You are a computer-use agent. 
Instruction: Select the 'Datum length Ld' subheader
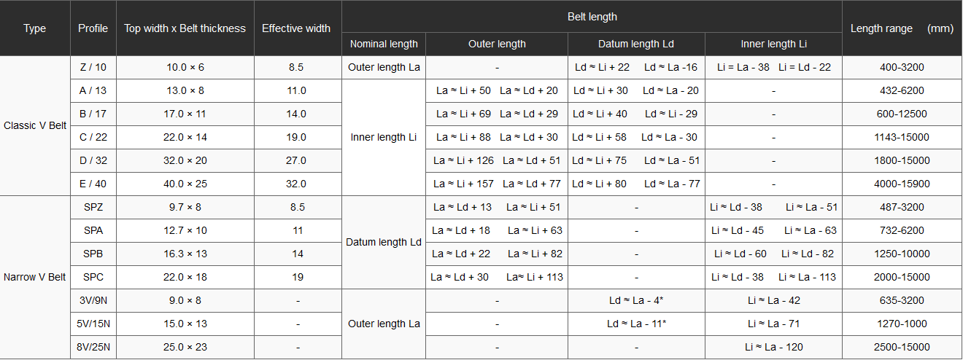pyautogui.click(x=636, y=44)
